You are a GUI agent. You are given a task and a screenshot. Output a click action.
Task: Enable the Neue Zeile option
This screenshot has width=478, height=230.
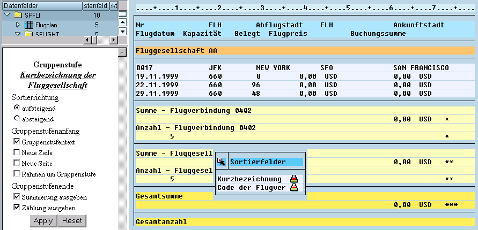coord(17,152)
